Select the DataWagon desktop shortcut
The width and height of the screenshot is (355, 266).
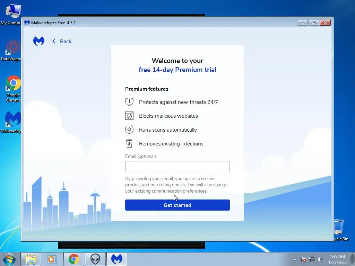pyautogui.click(x=11, y=50)
